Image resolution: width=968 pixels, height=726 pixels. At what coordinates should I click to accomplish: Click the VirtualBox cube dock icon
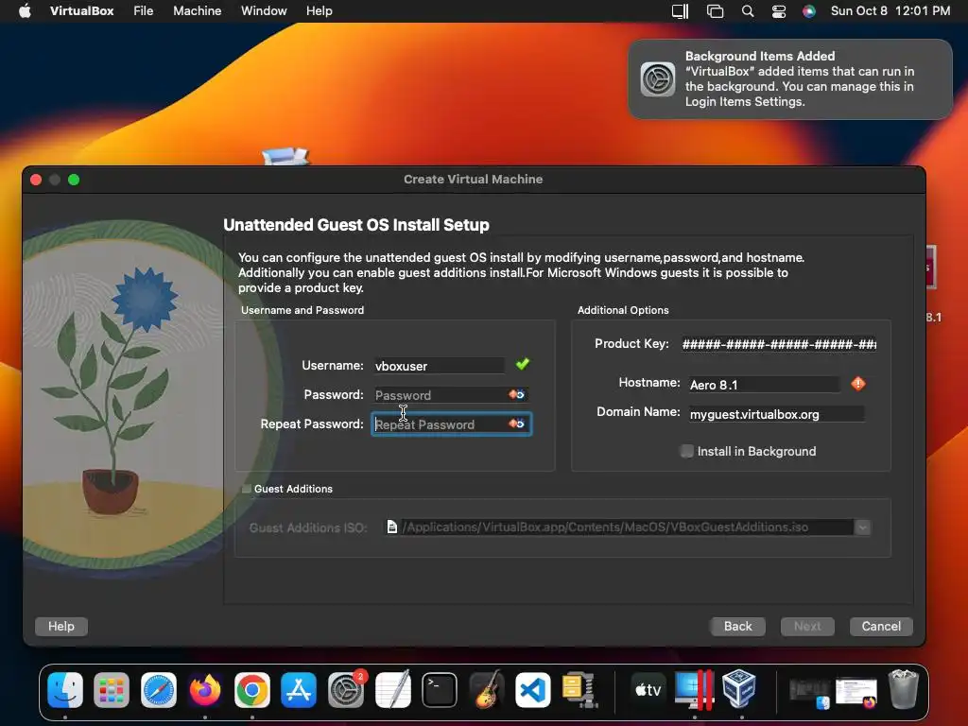pyautogui.click(x=739, y=689)
